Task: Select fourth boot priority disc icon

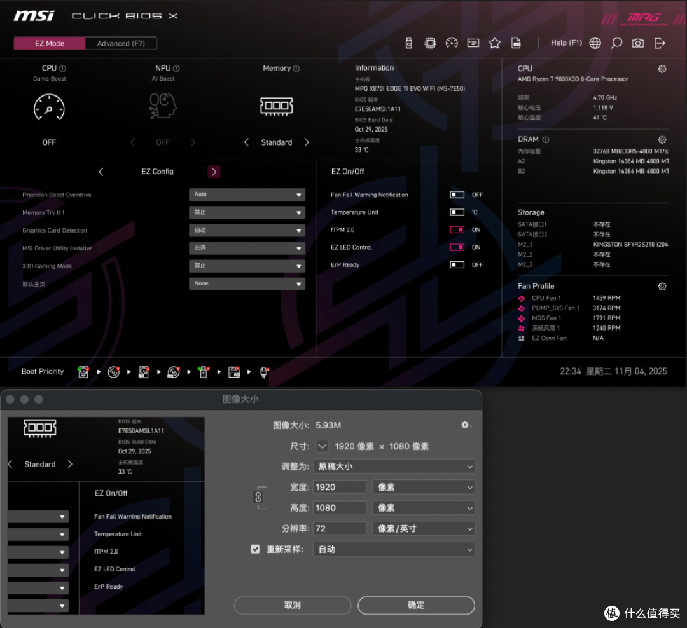Action: (174, 372)
